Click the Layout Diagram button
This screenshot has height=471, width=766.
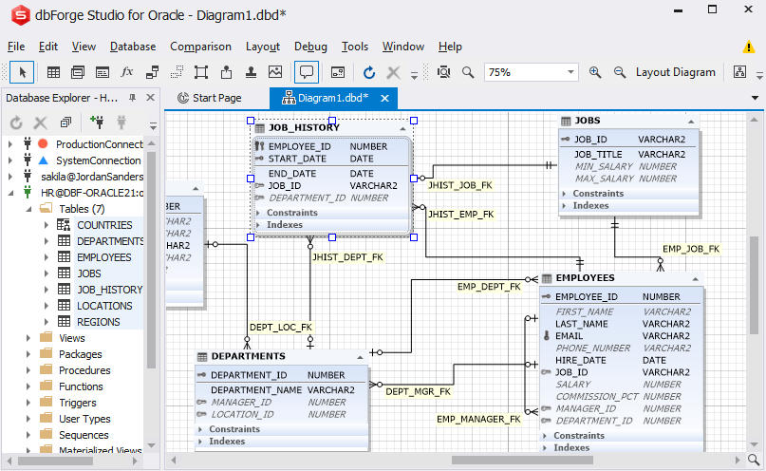[675, 72]
